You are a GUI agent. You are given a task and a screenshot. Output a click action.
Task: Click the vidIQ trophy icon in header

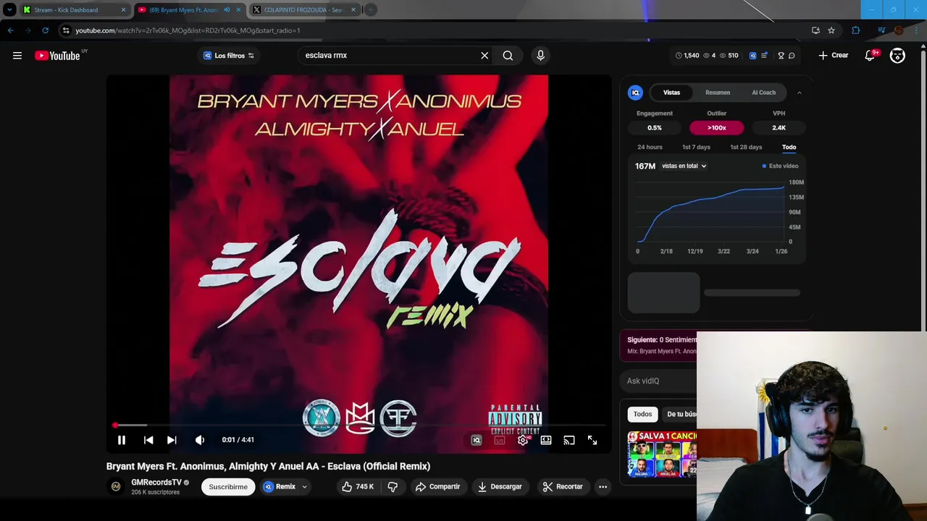coord(781,56)
